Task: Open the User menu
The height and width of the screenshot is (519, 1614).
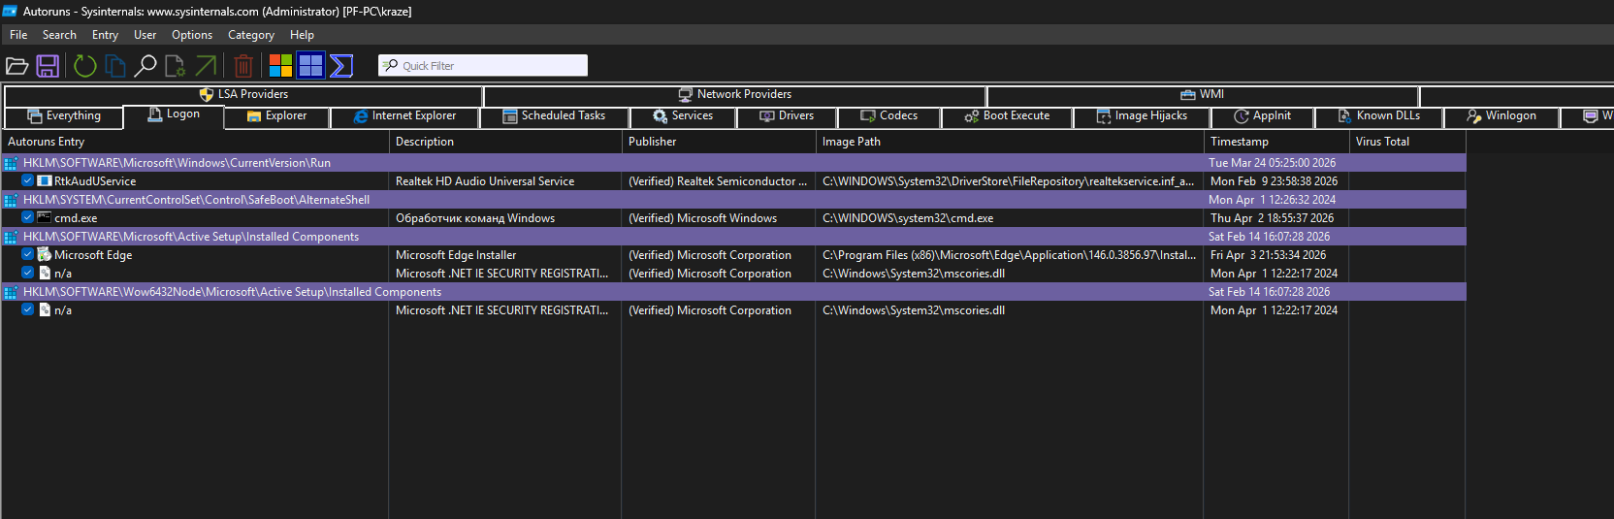Action: [x=145, y=35]
